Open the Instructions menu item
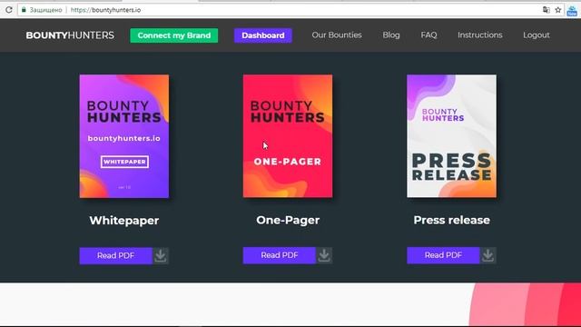Viewport: 581px width, 327px height. [x=480, y=35]
